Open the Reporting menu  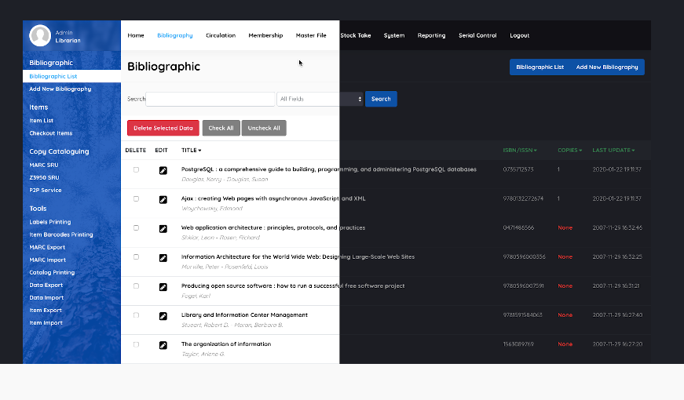tap(431, 35)
